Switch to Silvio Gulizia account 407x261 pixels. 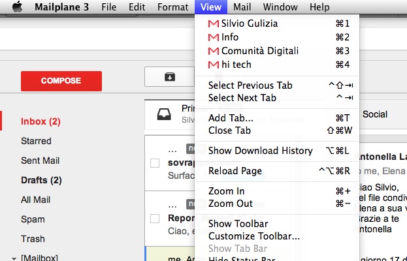click(x=277, y=23)
